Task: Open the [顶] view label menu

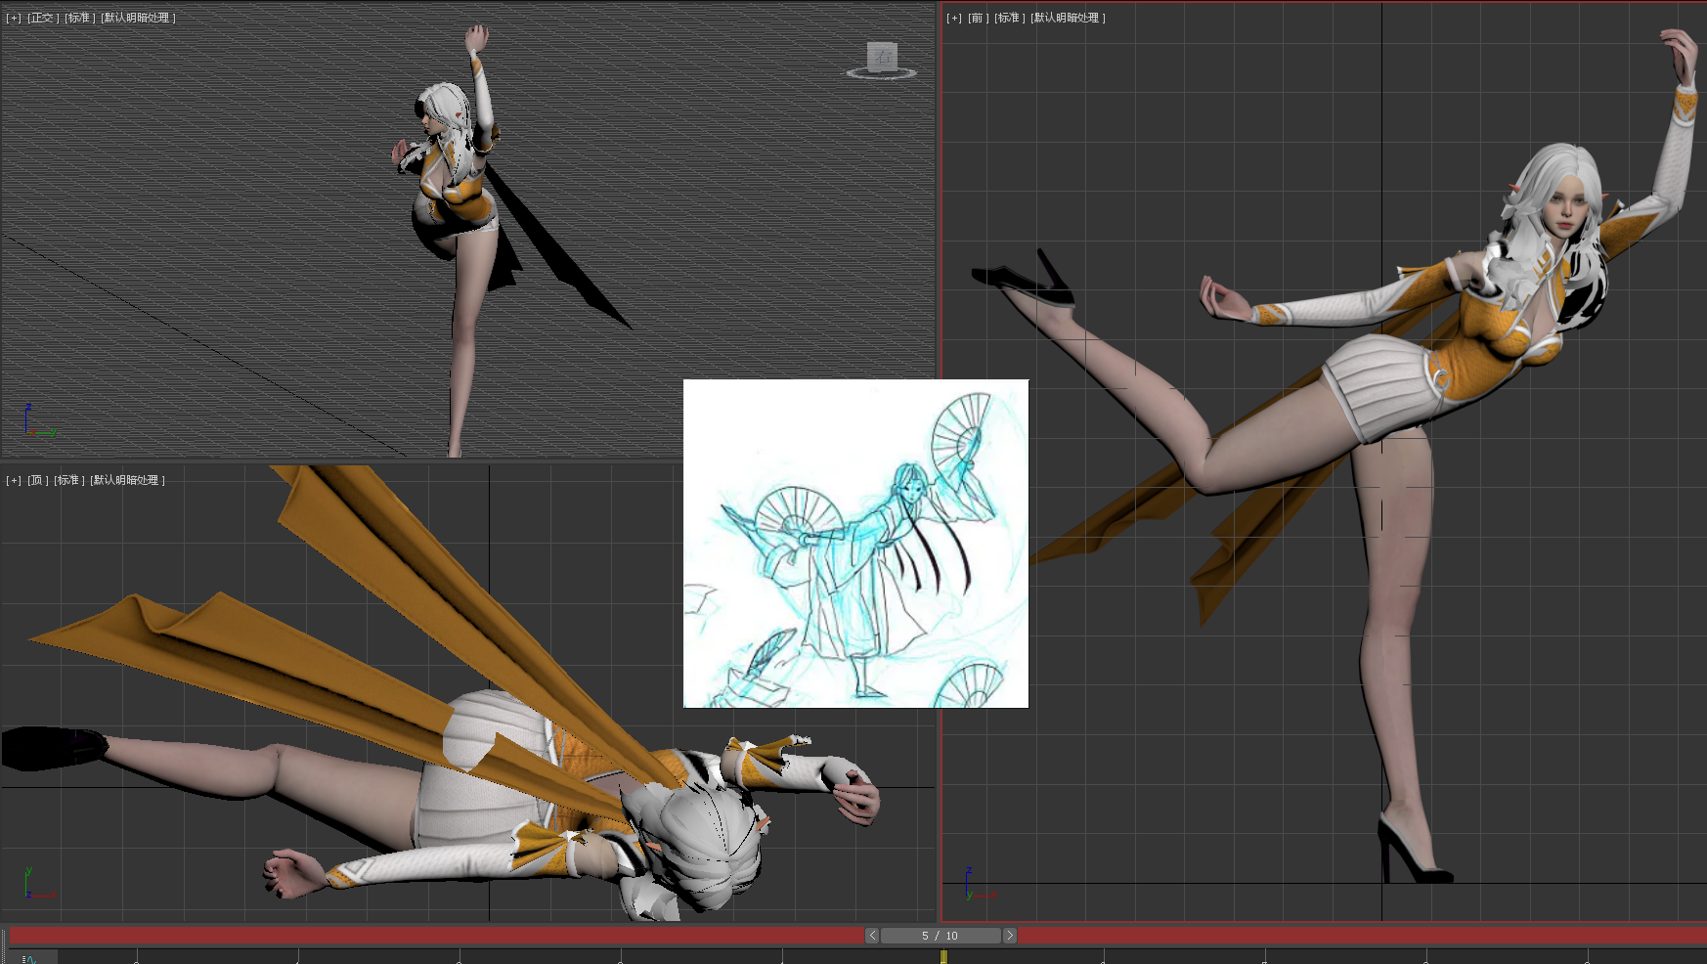Action: click(x=37, y=480)
